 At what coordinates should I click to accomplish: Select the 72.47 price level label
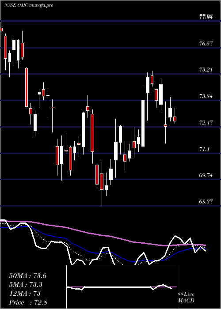pyautogui.click(x=206, y=123)
